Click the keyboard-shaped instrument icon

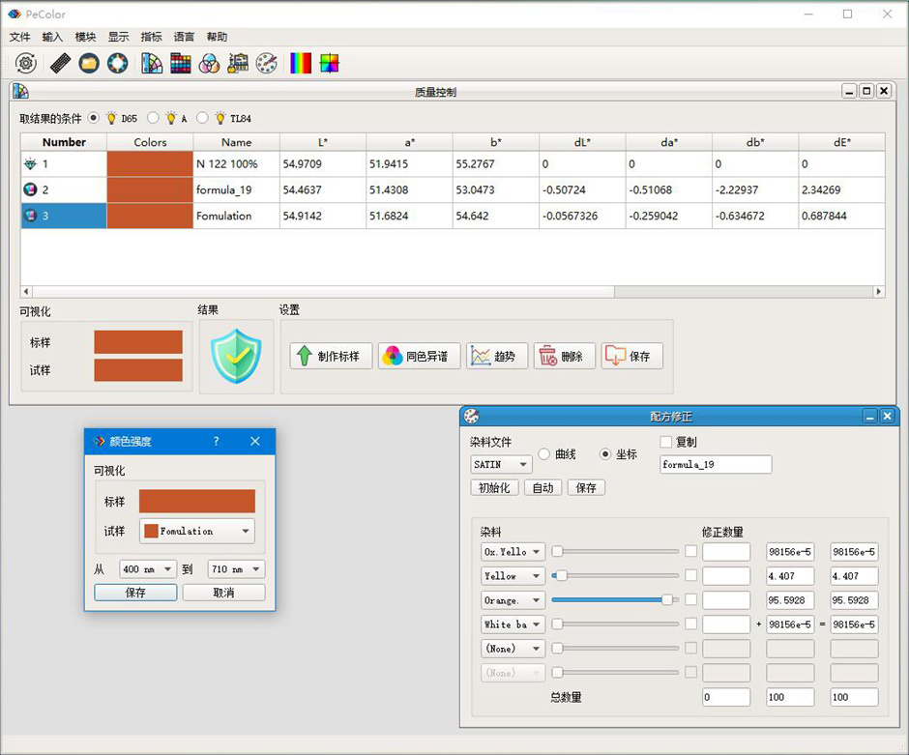click(x=60, y=64)
